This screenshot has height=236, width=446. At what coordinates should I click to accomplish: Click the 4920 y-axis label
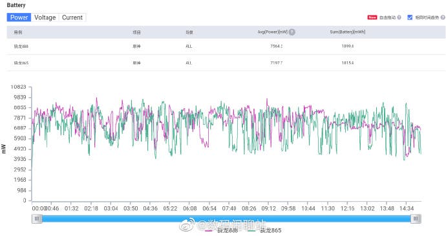click(20, 149)
